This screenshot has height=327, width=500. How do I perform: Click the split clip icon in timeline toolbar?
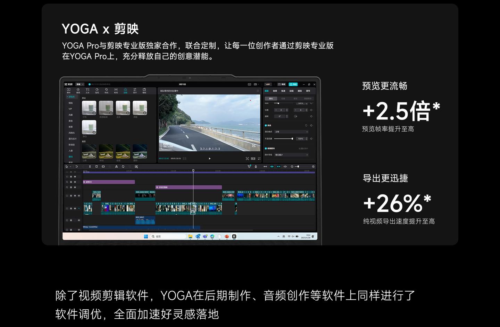click(90, 167)
